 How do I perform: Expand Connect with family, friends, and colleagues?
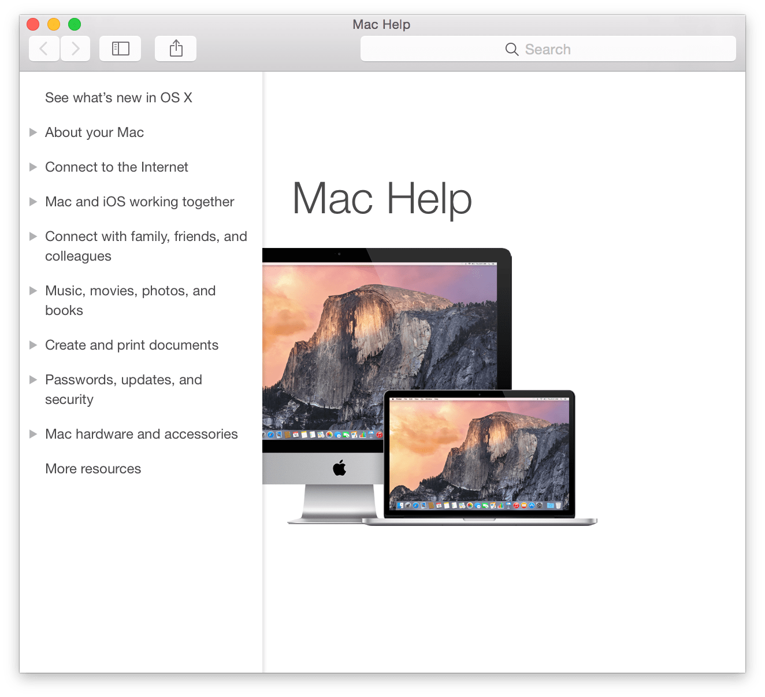[x=33, y=236]
